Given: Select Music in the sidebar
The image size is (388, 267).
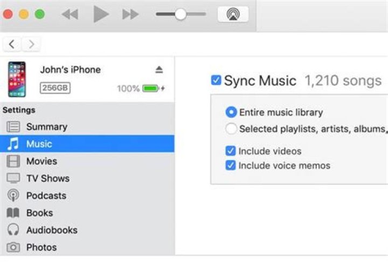Looking at the screenshot, I should click(87, 144).
